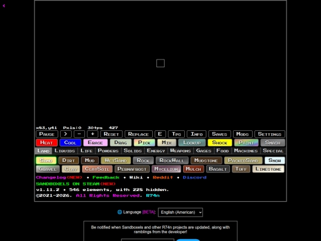
Task: Select the Drag tool
Action: point(121,142)
